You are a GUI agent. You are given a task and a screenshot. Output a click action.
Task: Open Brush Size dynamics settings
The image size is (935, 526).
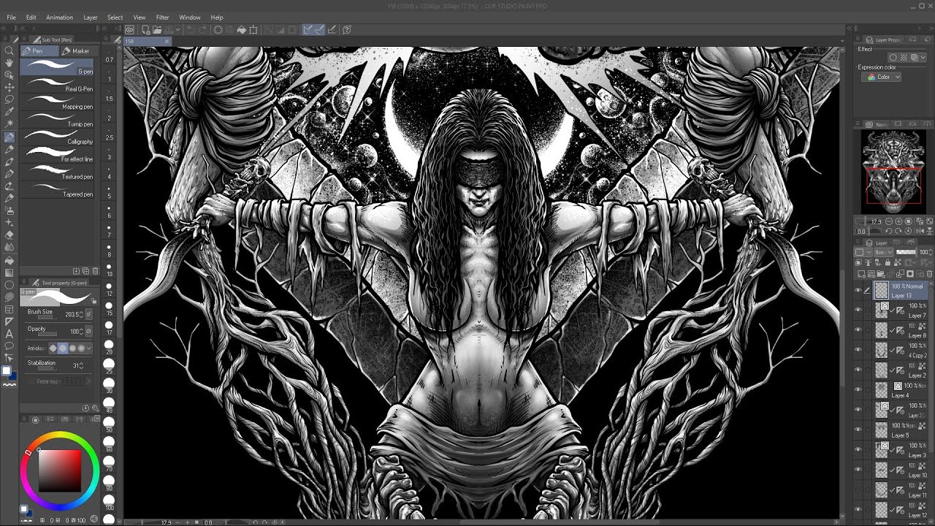89,314
